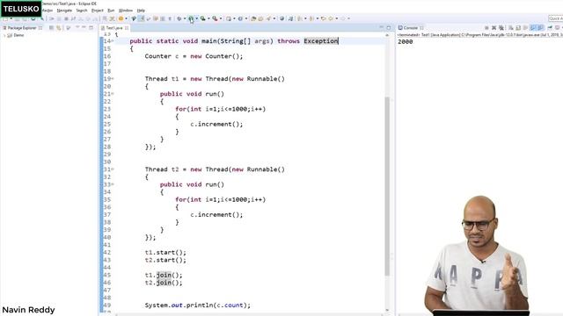
Task: Toggle Link with Editor in Package Explorer
Action: (59, 27)
